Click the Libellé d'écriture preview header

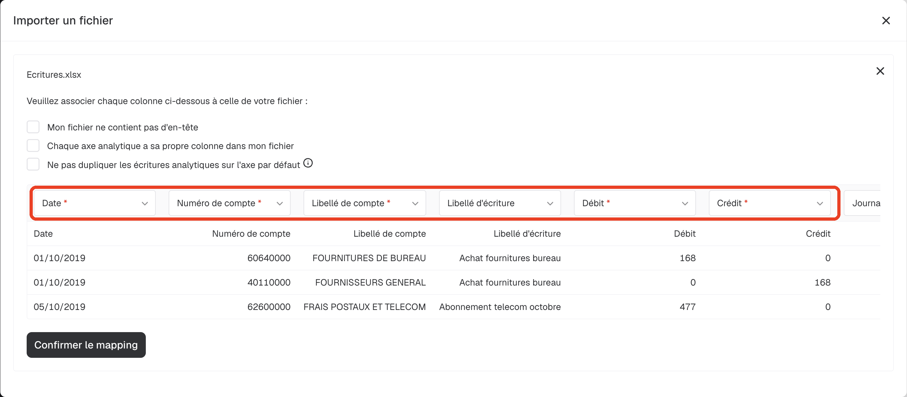(x=527, y=234)
